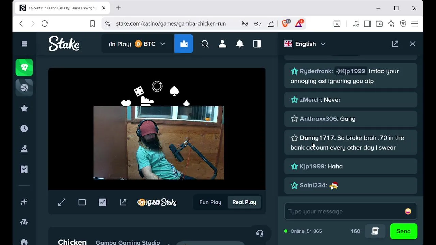Viewport: 436px width, 245px height.
Task: Open the sparkle New Releases sidebar icon
Action: point(24,202)
